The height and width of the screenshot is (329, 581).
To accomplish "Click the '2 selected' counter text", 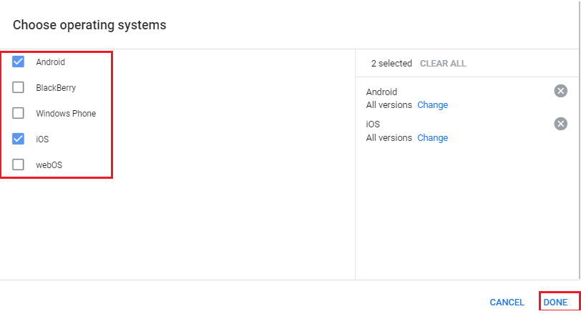I will 391,64.
